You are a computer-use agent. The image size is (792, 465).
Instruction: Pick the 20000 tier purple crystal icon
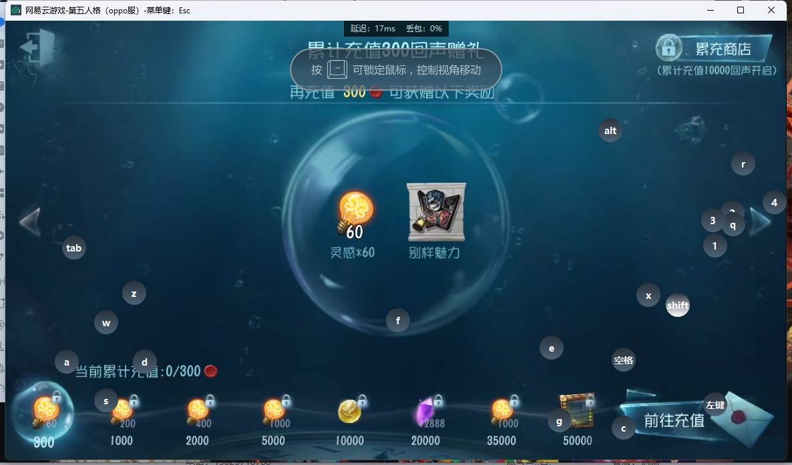(426, 412)
